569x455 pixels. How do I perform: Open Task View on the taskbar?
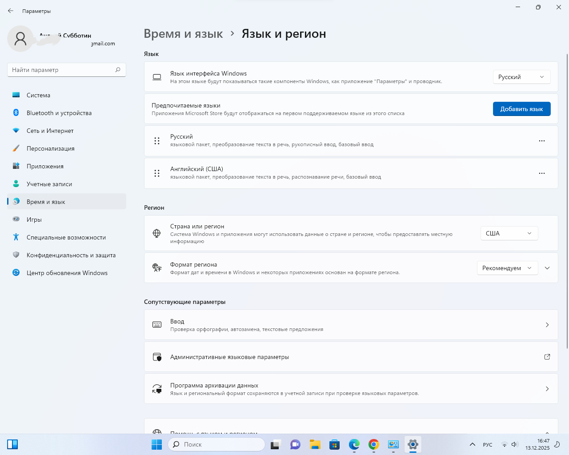[x=276, y=444]
